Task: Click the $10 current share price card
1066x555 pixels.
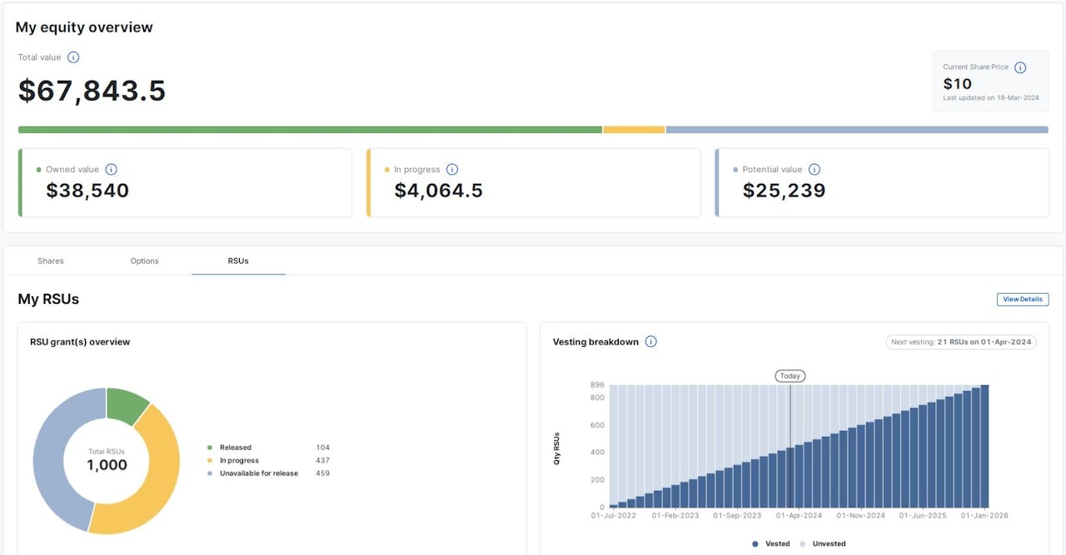Action: (990, 82)
